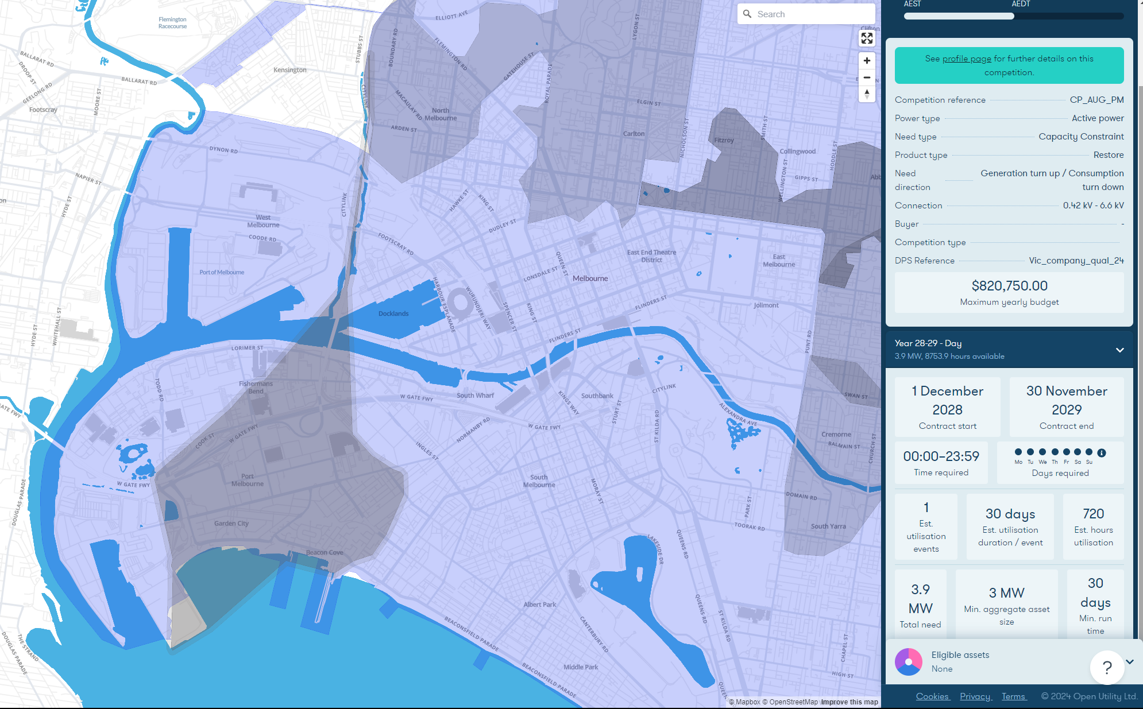Toggle Monday in days required
This screenshot has height=709, width=1143.
[x=1018, y=453]
